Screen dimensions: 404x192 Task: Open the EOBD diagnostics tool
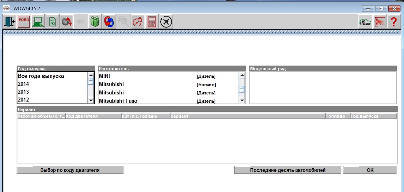[24, 22]
